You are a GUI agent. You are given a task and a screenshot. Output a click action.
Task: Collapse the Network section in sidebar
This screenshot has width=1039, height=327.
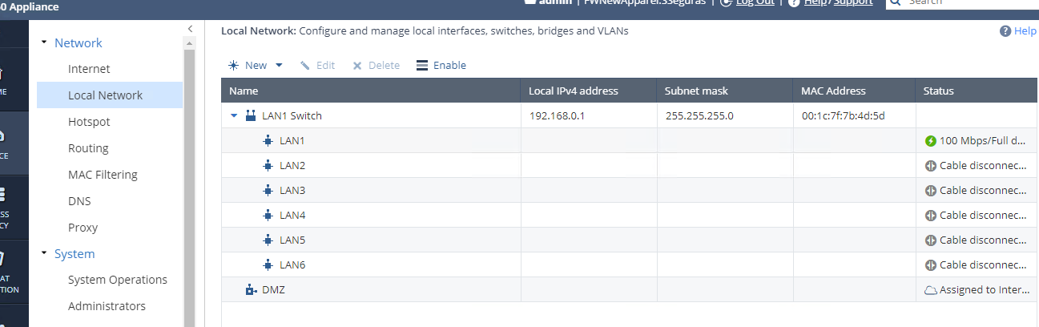(x=44, y=43)
